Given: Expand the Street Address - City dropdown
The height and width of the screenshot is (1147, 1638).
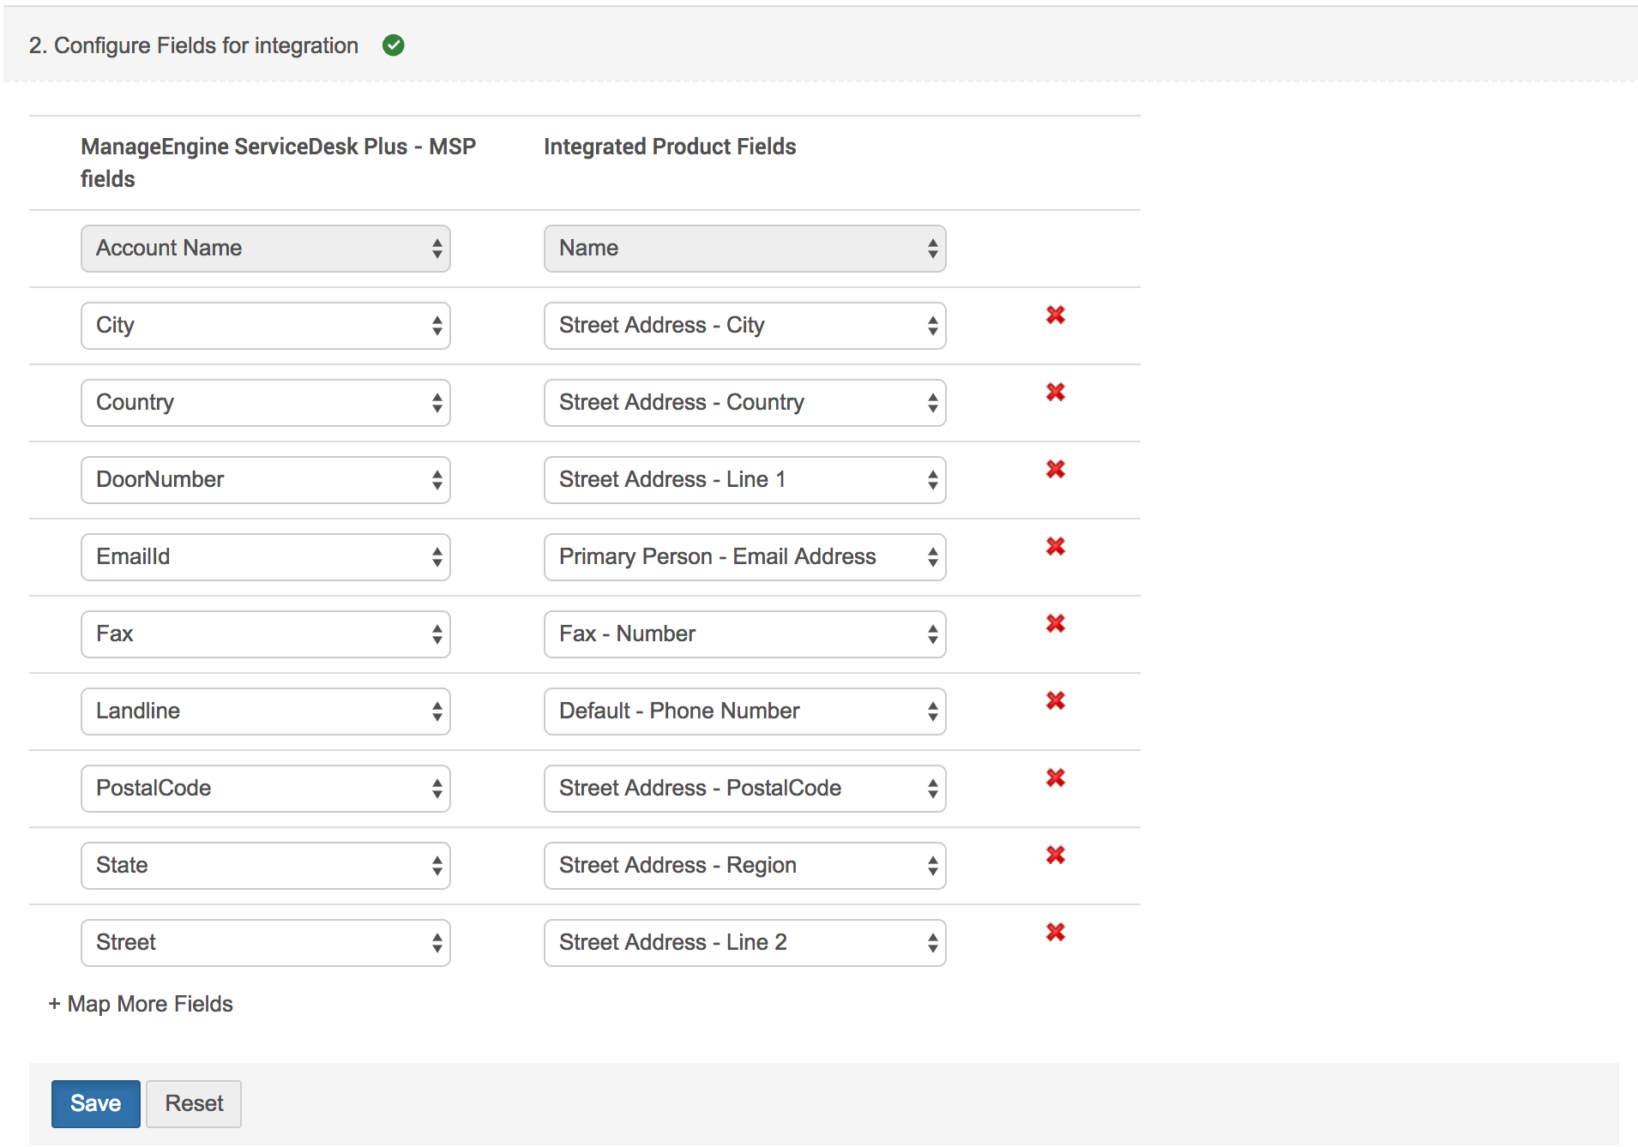Looking at the screenshot, I should pos(744,326).
